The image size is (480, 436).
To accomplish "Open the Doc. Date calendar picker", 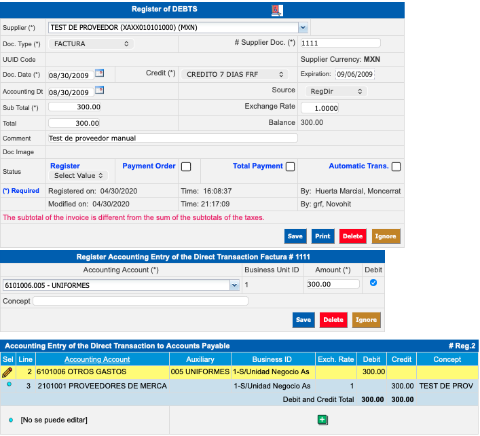I will tap(99, 73).
